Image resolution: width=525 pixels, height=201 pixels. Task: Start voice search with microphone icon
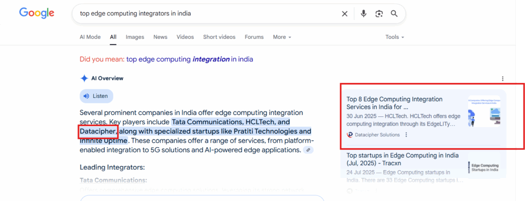point(364,14)
